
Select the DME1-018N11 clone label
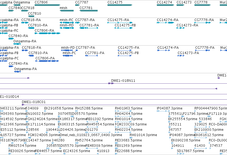point(123,80)
